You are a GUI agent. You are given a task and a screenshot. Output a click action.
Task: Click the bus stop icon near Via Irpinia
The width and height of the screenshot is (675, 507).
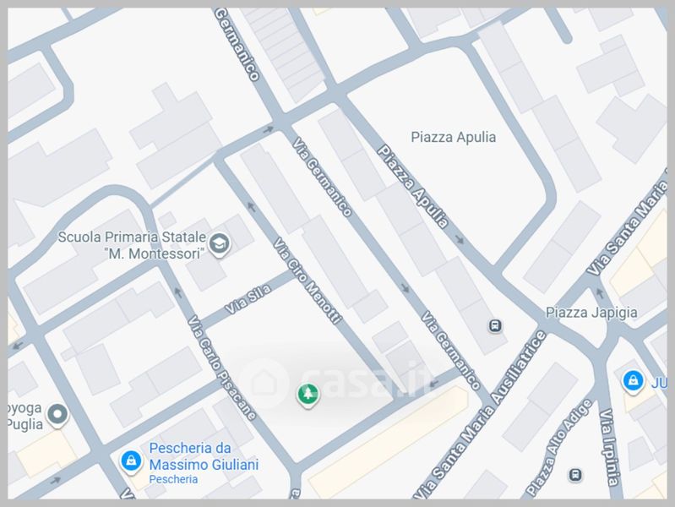point(575,475)
